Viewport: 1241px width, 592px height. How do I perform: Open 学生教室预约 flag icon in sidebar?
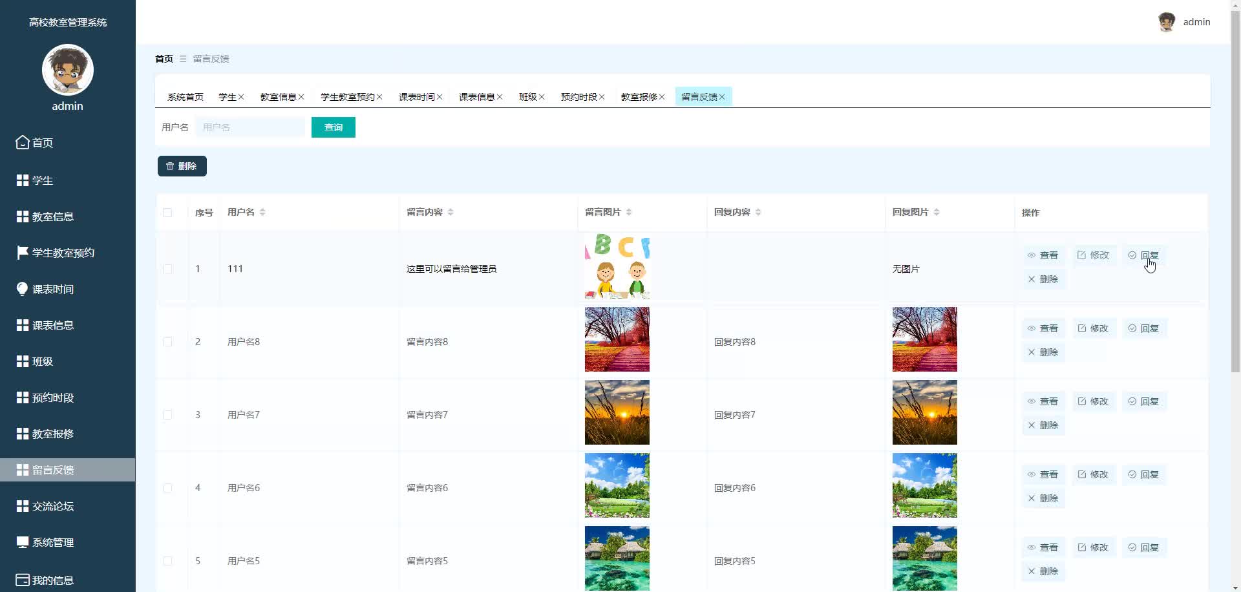click(x=23, y=253)
